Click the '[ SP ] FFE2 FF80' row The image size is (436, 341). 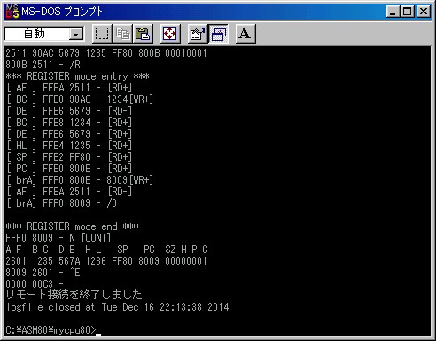click(69, 157)
